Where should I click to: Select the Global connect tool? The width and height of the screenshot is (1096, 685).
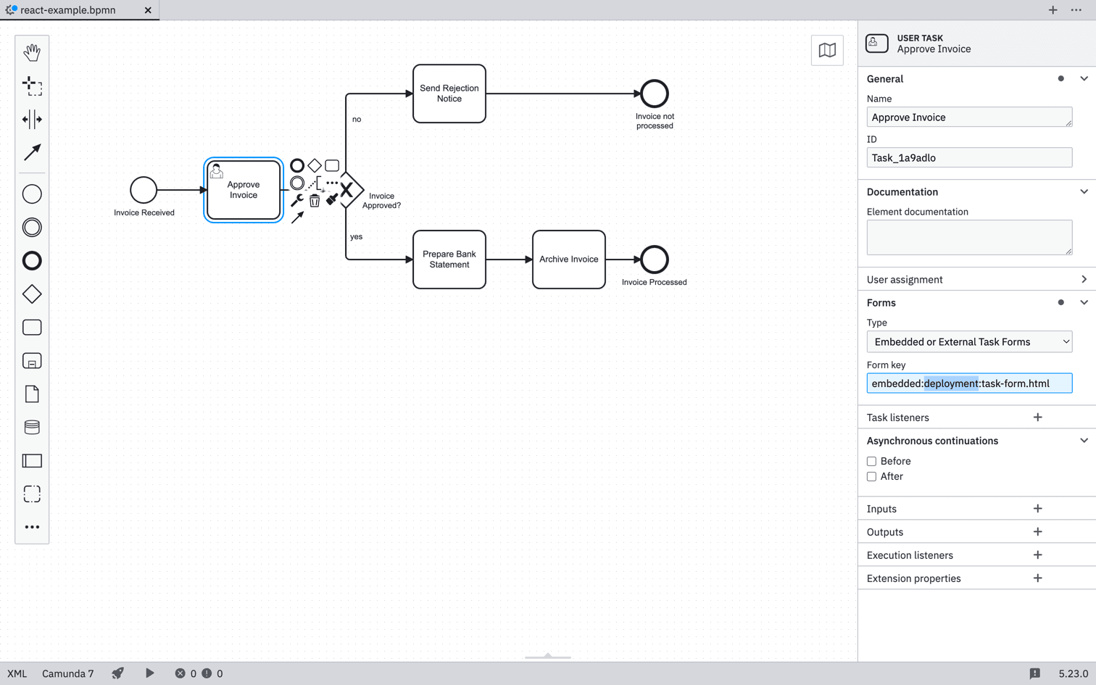(x=32, y=153)
